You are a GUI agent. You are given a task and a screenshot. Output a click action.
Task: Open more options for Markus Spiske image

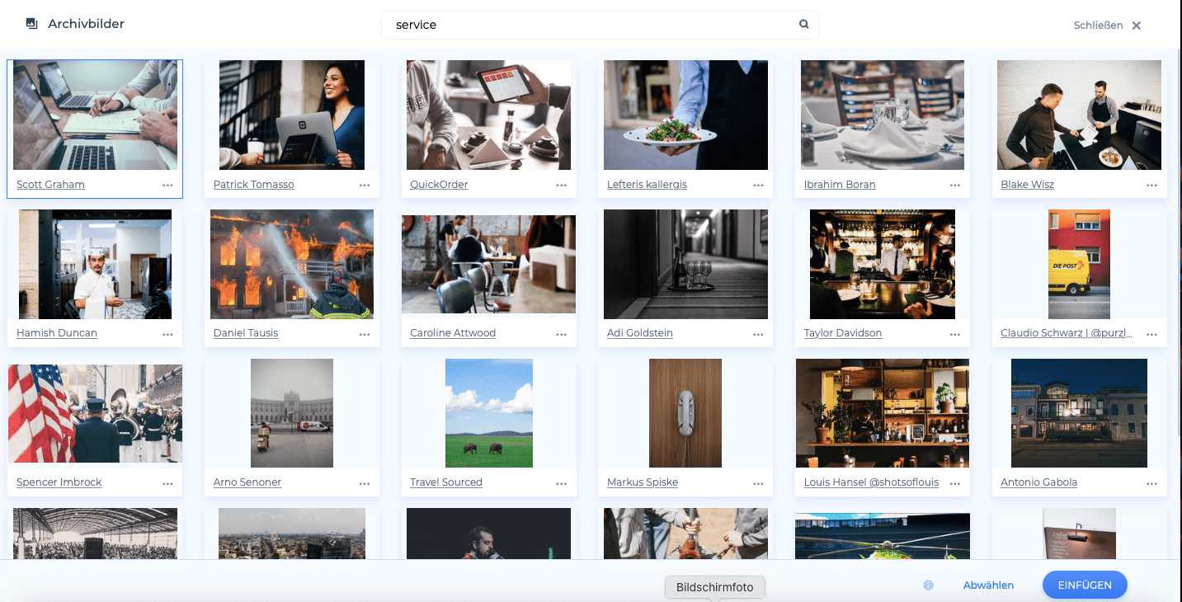[x=758, y=483]
